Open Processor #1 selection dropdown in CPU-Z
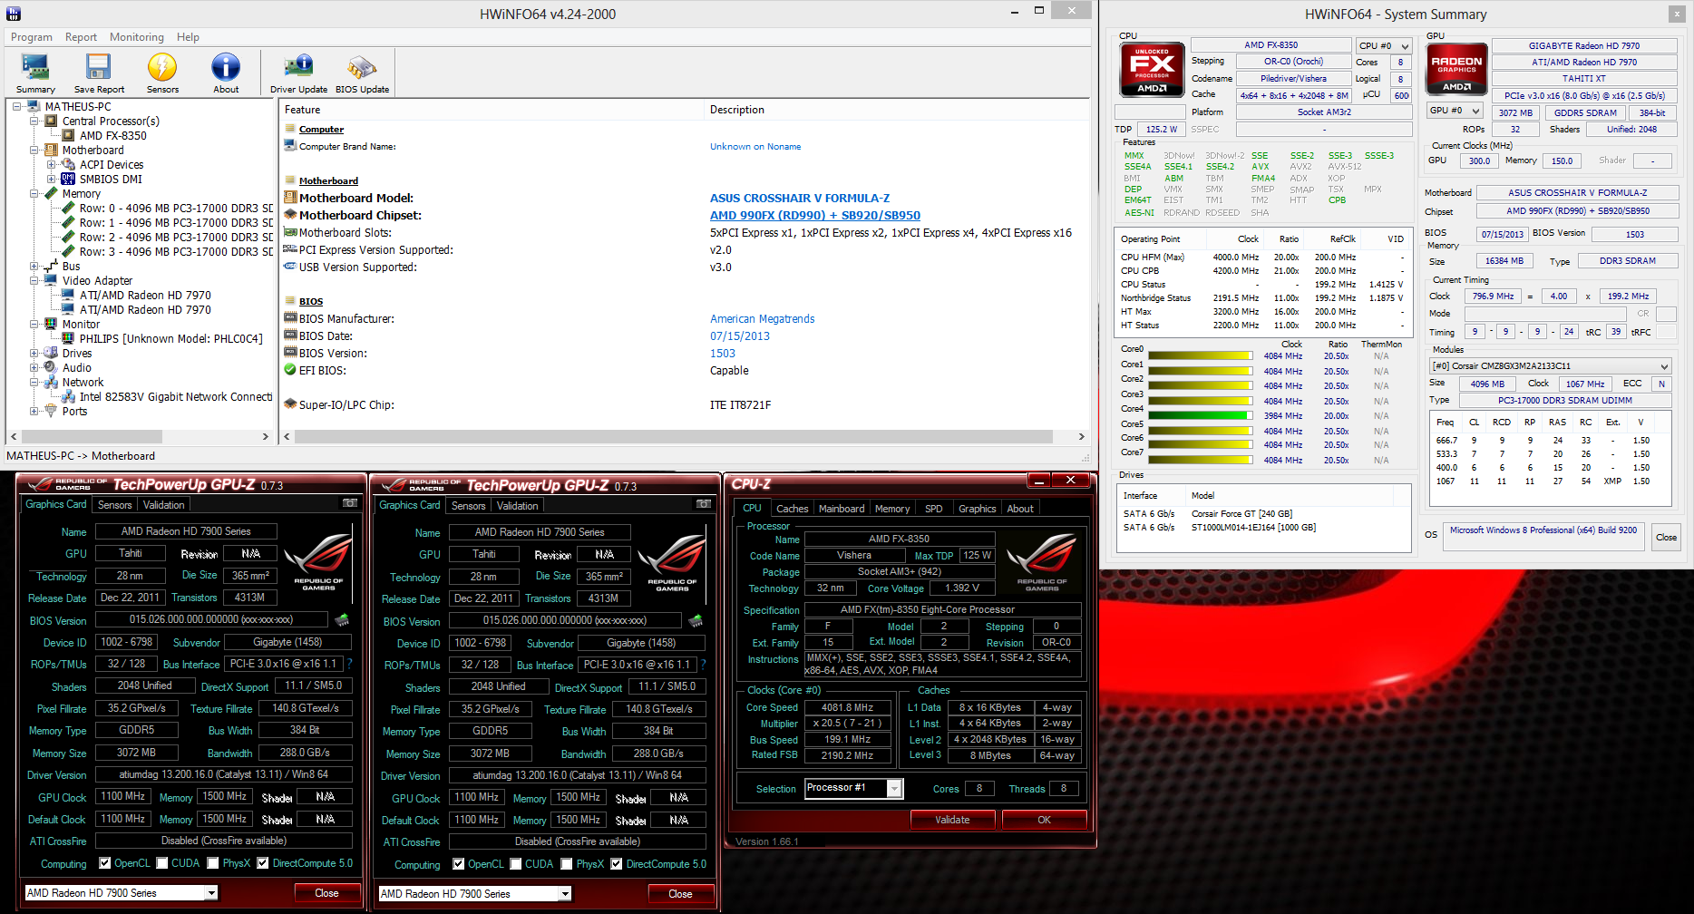Screen dimensions: 1694x914 coord(853,788)
